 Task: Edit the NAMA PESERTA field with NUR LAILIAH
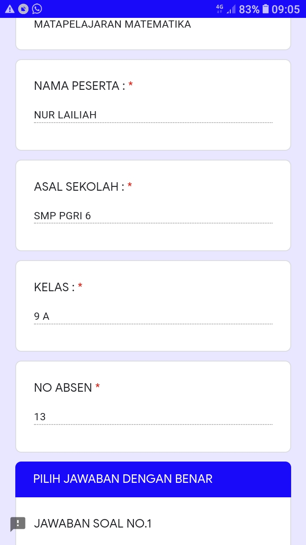(x=153, y=115)
